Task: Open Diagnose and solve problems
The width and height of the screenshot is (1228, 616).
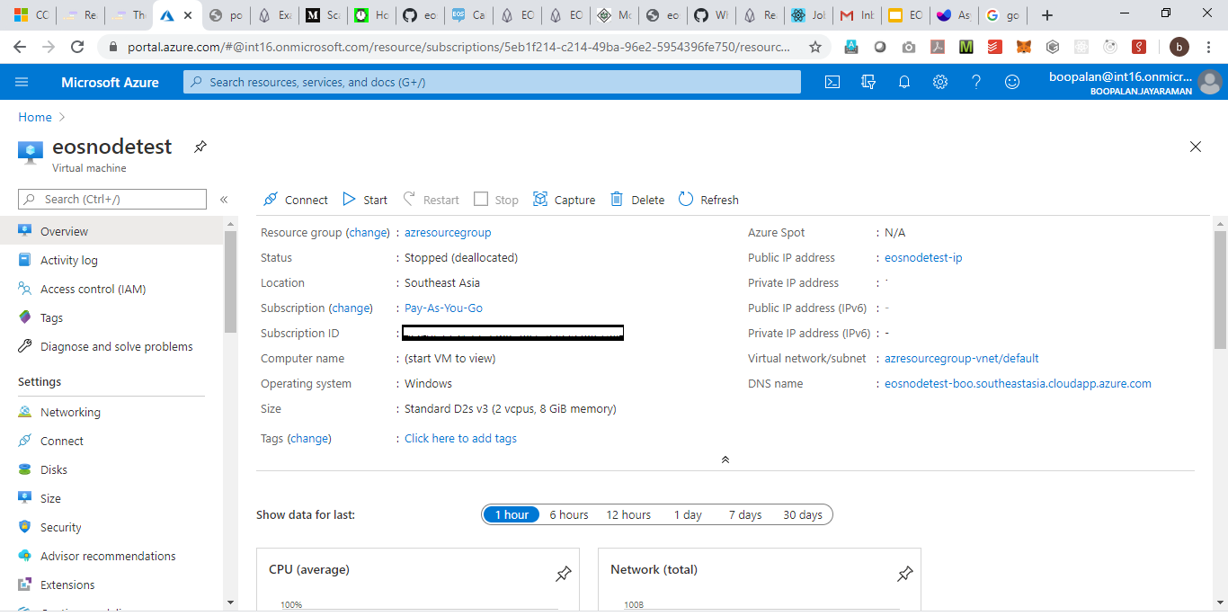Action: coord(111,346)
